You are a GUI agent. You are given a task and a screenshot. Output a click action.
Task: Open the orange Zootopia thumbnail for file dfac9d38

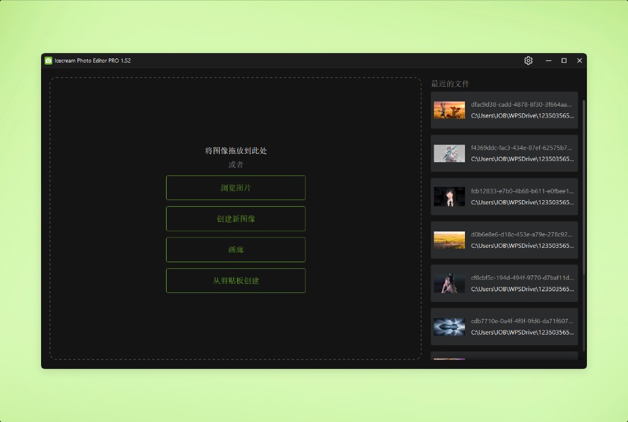(x=449, y=110)
